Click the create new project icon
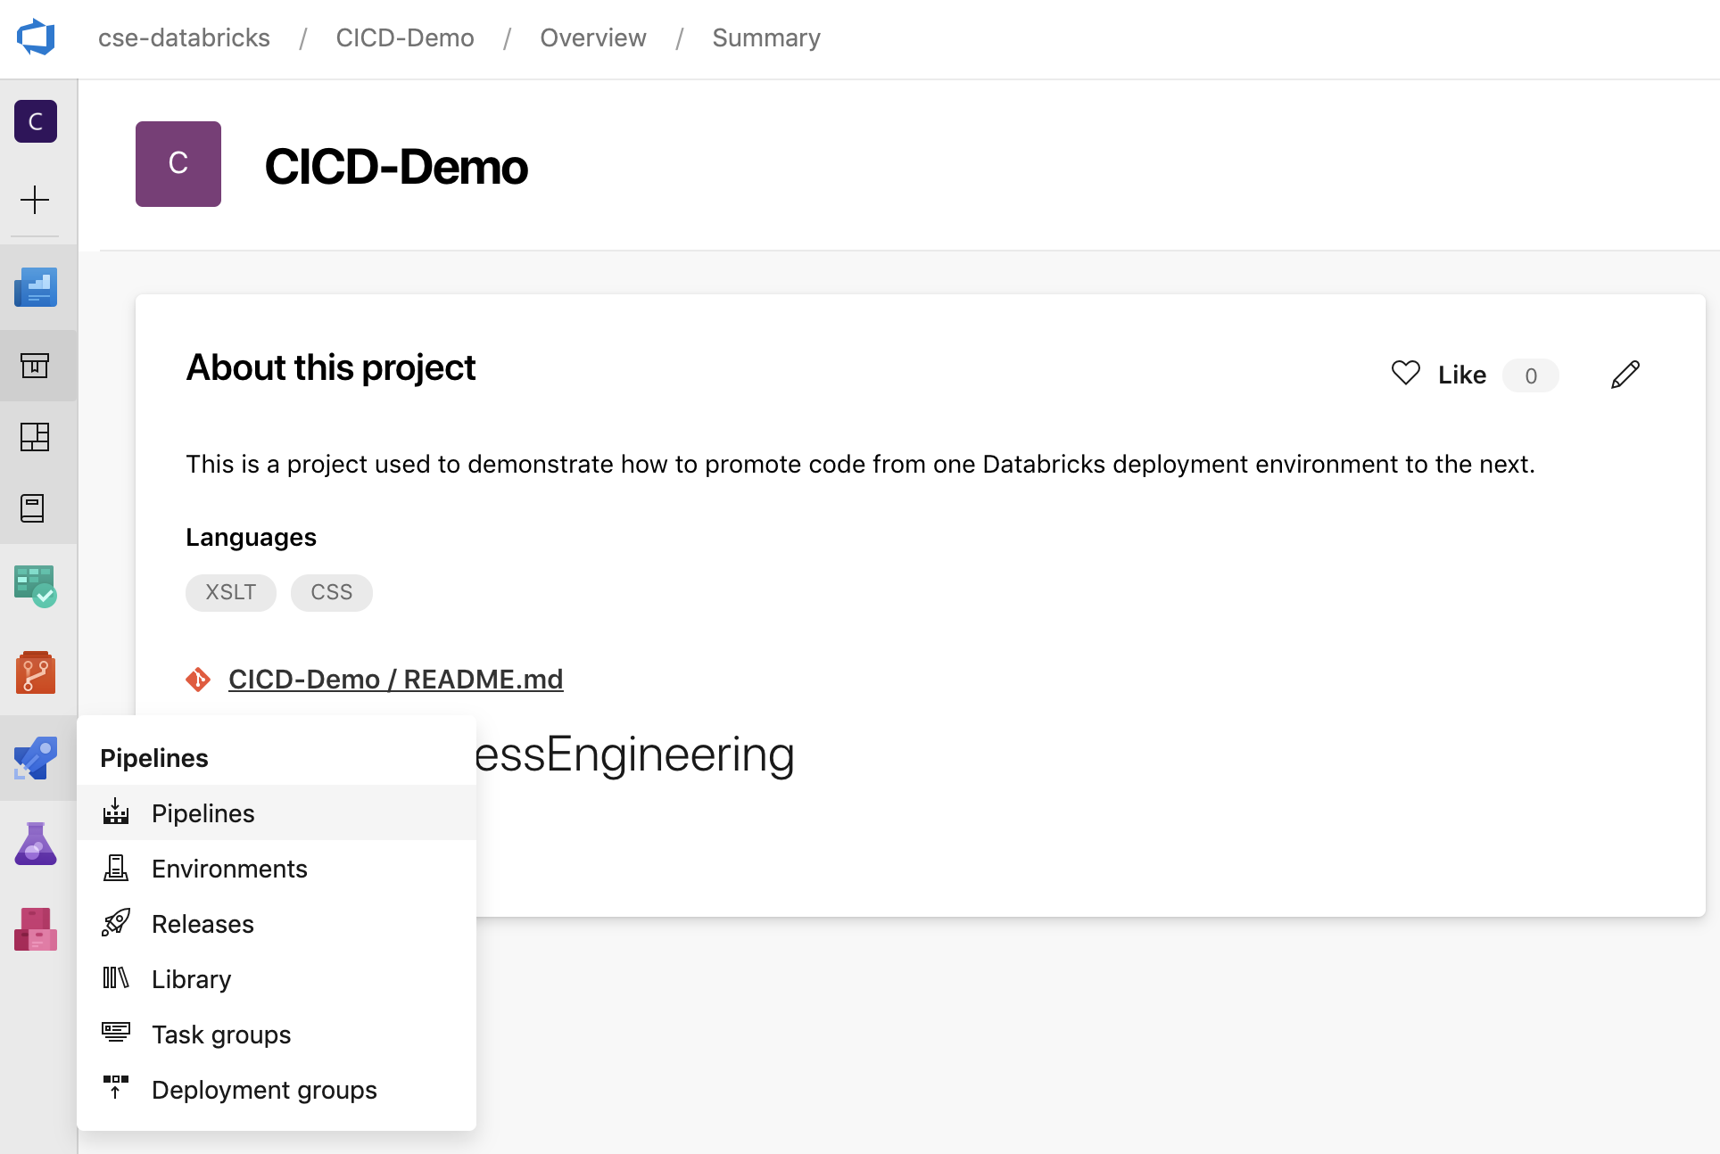The height and width of the screenshot is (1154, 1720). (x=35, y=200)
